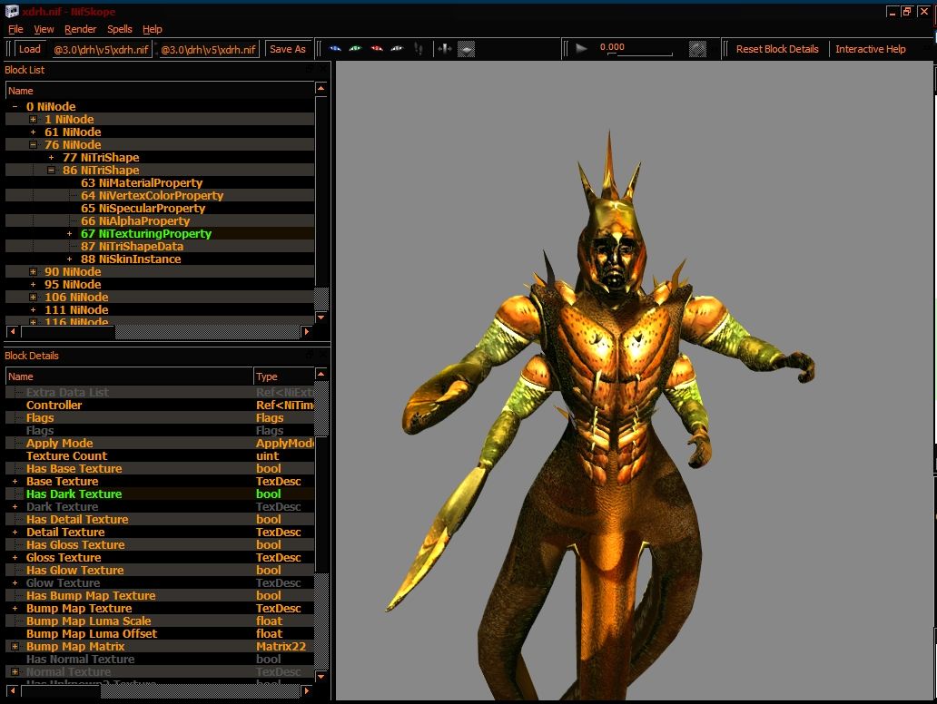
Task: Click the Load button
Action: pyautogui.click(x=29, y=49)
